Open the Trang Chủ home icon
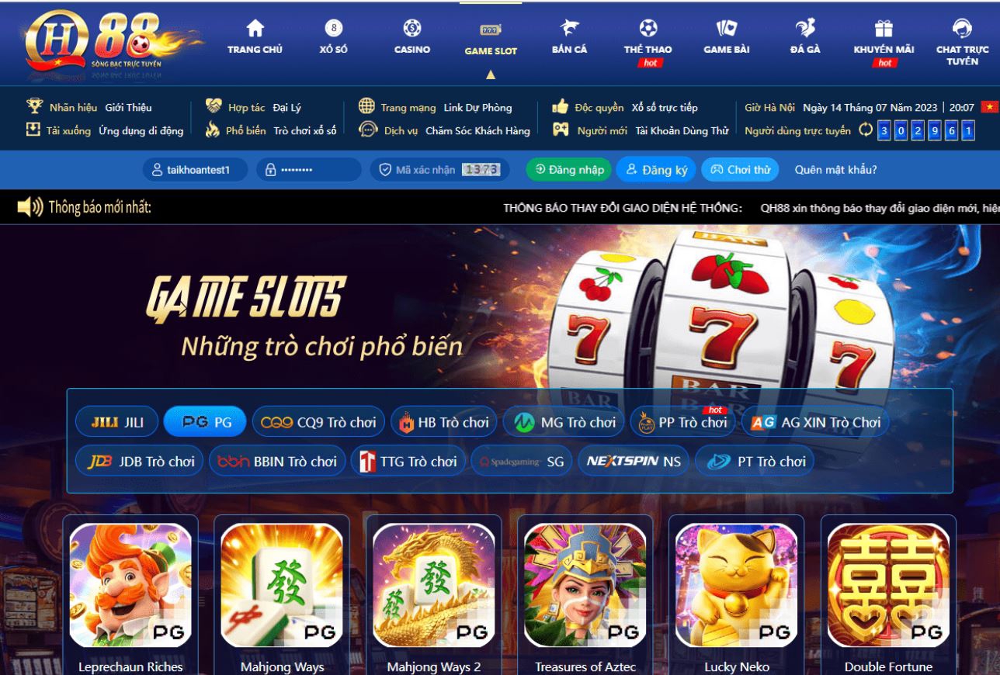 (255, 28)
